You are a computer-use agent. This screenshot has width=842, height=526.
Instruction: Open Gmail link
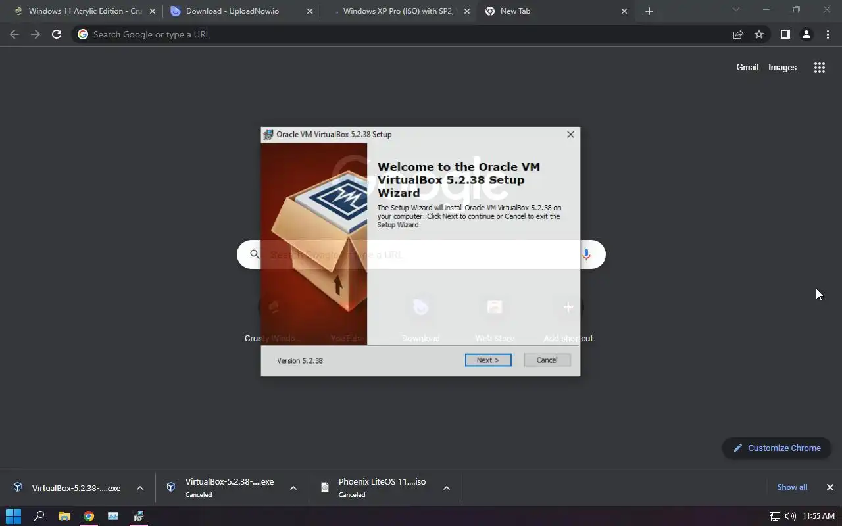tap(747, 67)
